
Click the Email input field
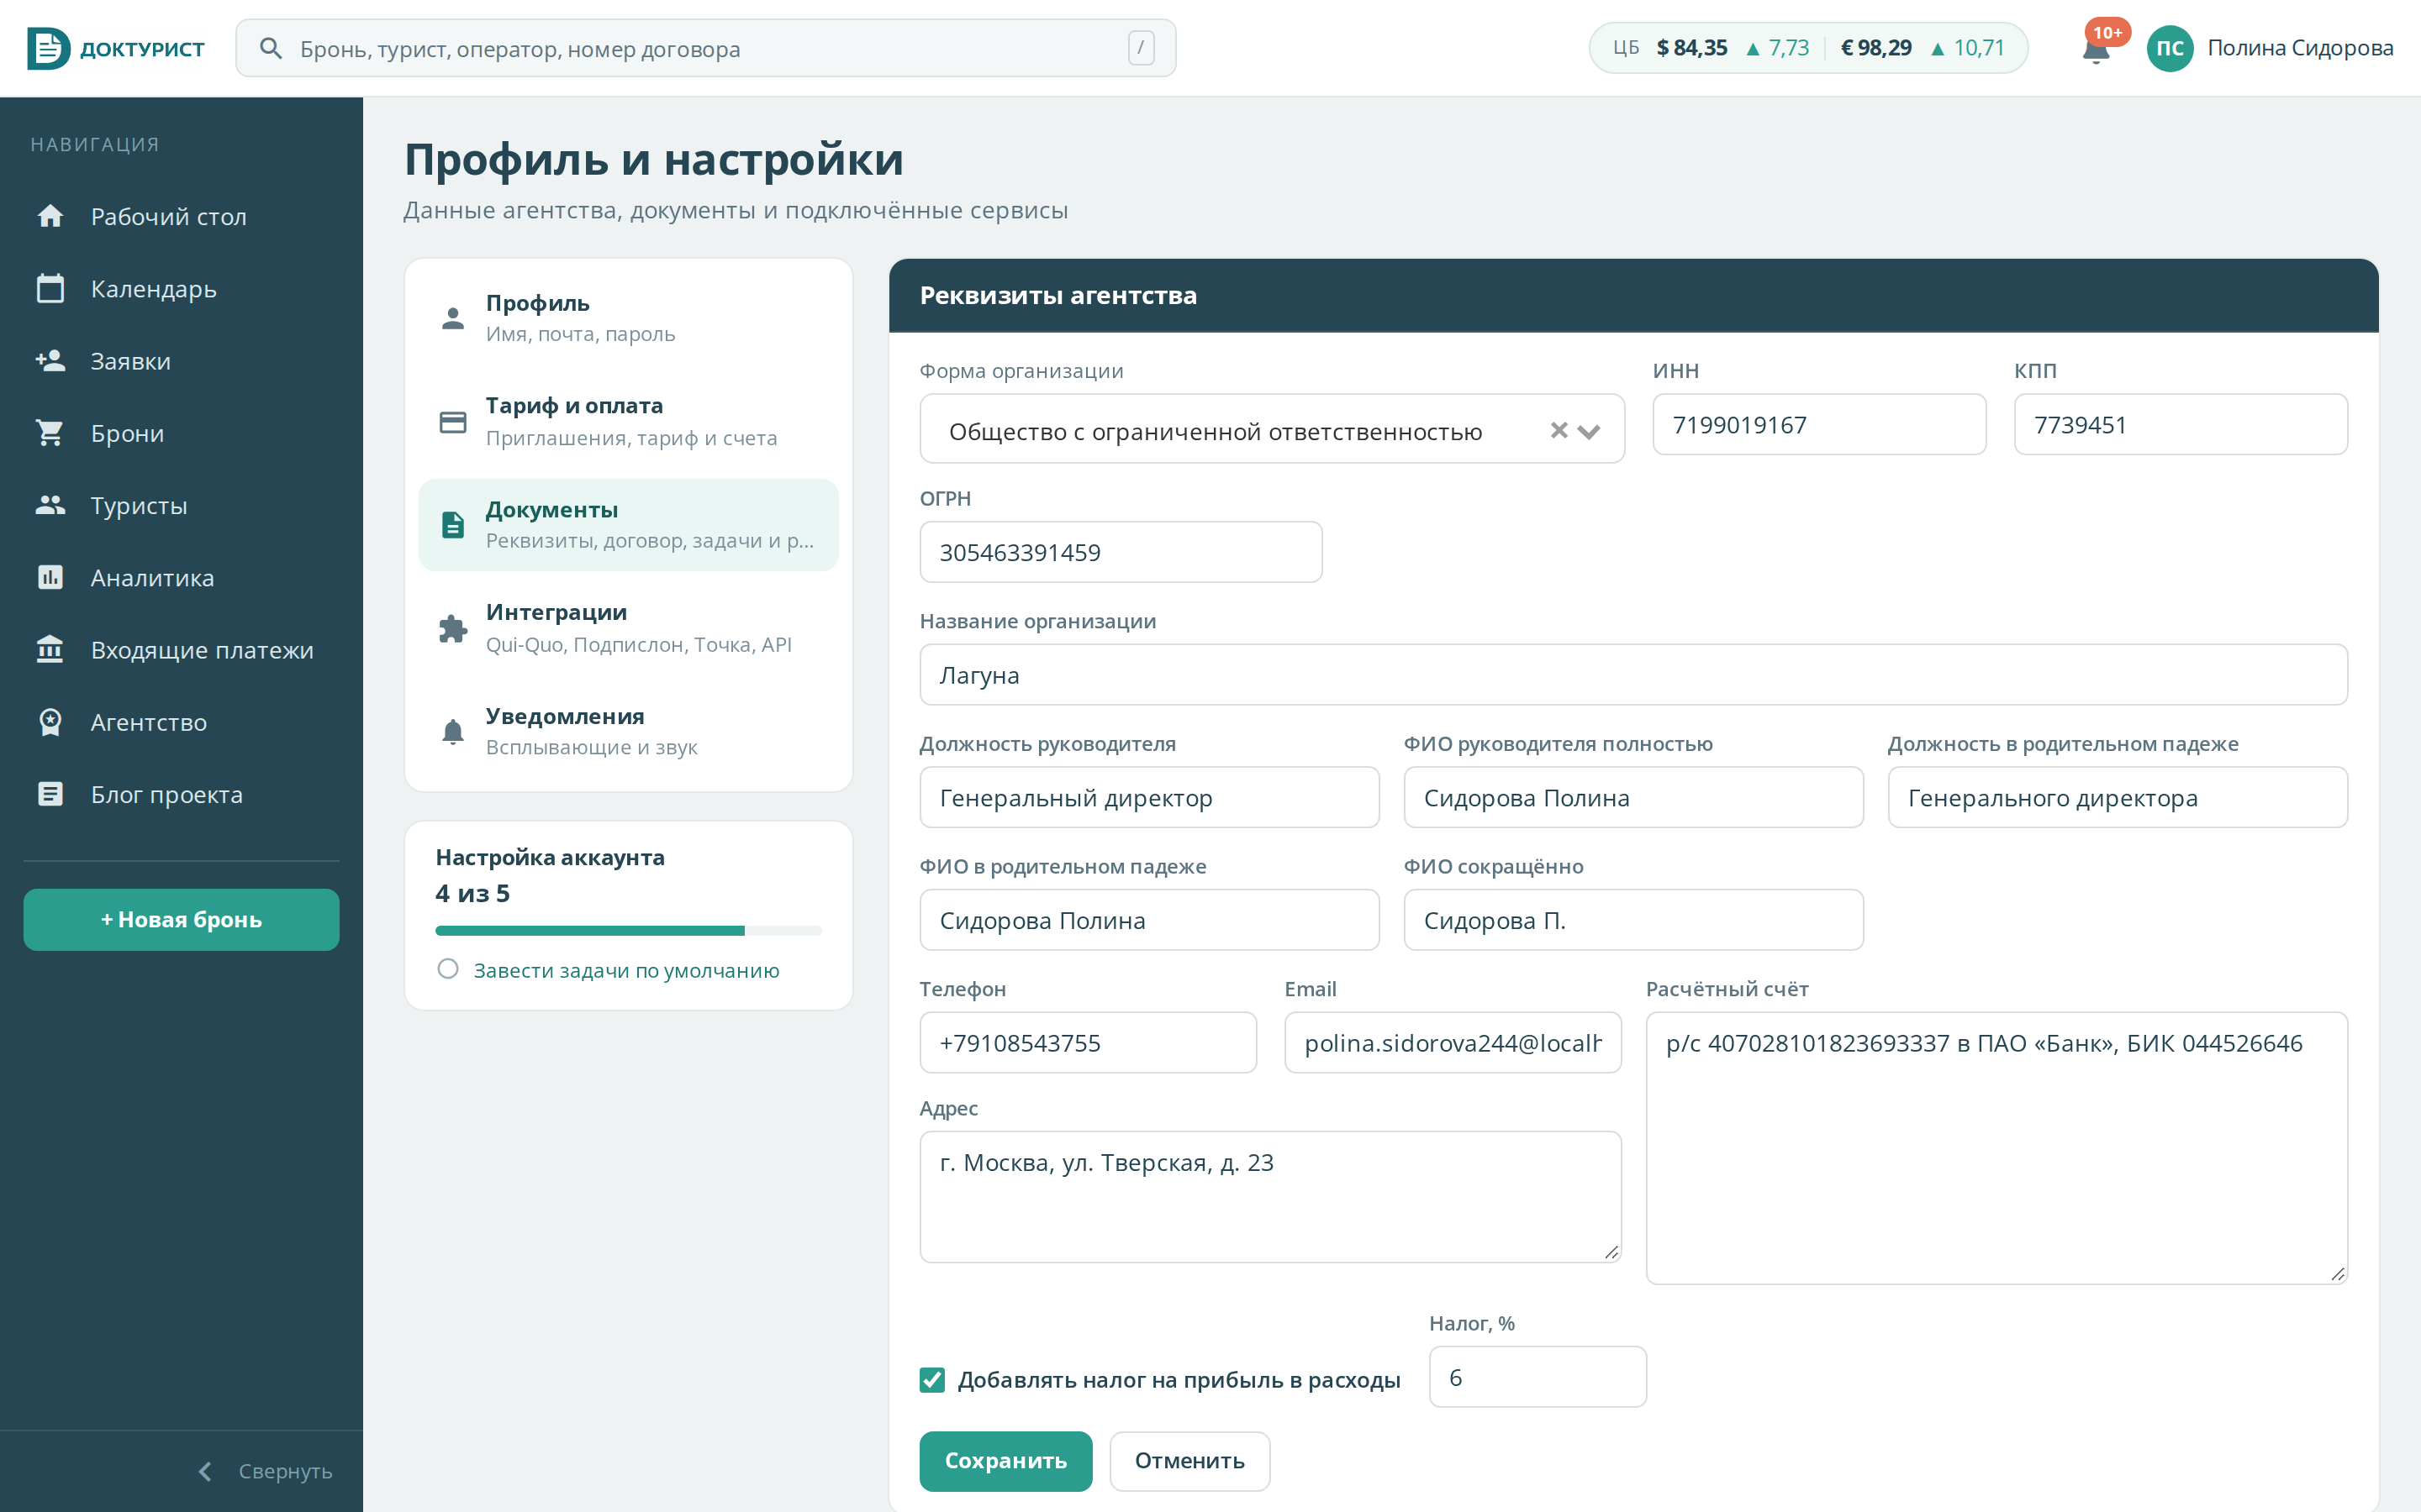[x=1453, y=1042]
